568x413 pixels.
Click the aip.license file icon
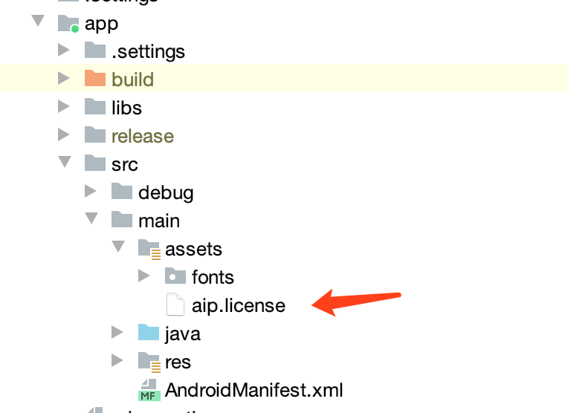point(175,305)
